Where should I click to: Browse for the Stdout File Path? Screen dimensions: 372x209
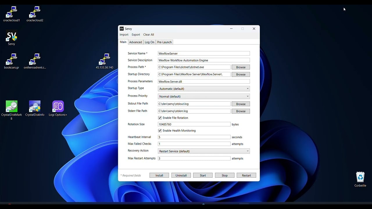241,104
